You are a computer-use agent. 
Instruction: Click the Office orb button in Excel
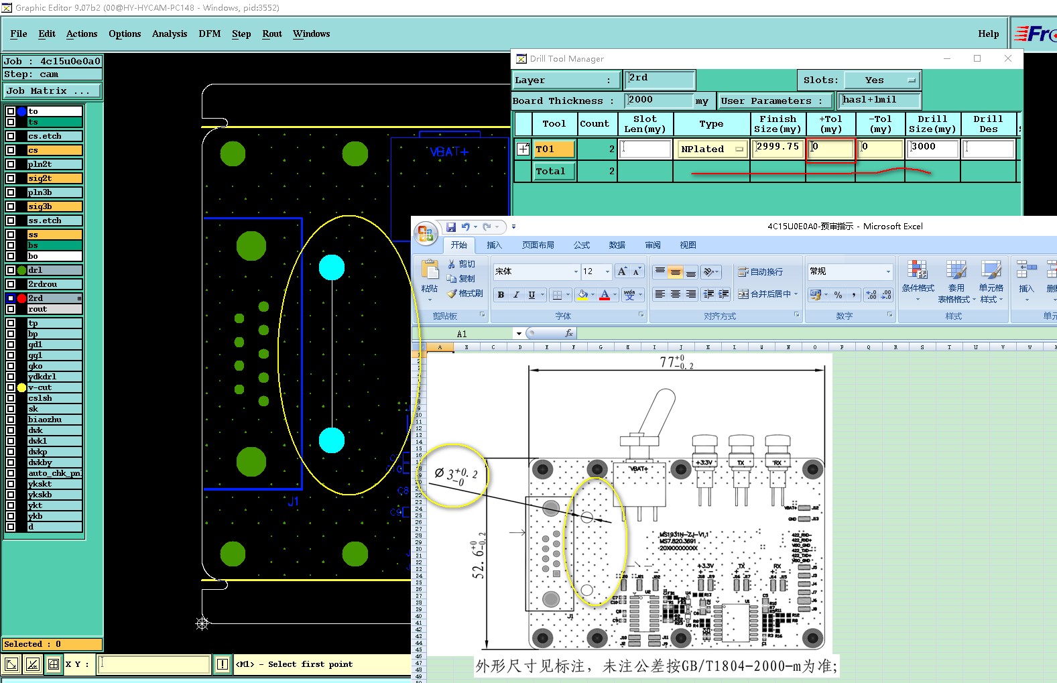pyautogui.click(x=426, y=233)
